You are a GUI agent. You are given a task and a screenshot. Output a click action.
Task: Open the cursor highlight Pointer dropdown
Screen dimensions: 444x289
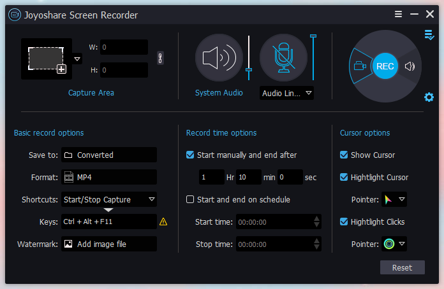tap(394, 199)
